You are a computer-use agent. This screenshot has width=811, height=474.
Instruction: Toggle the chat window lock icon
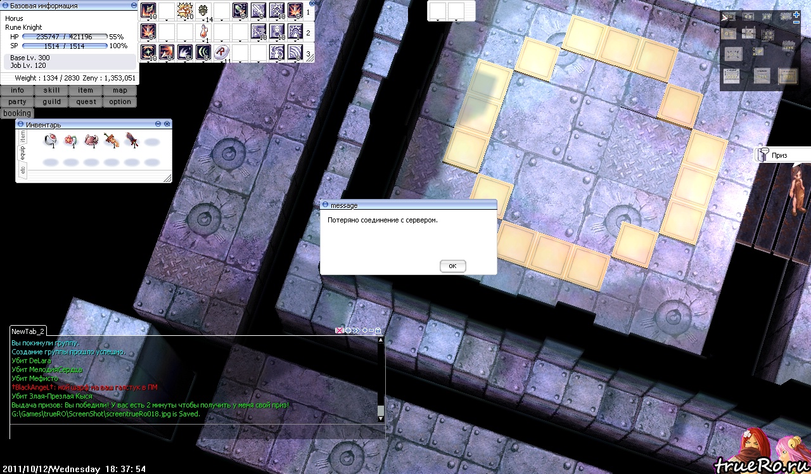(x=378, y=331)
